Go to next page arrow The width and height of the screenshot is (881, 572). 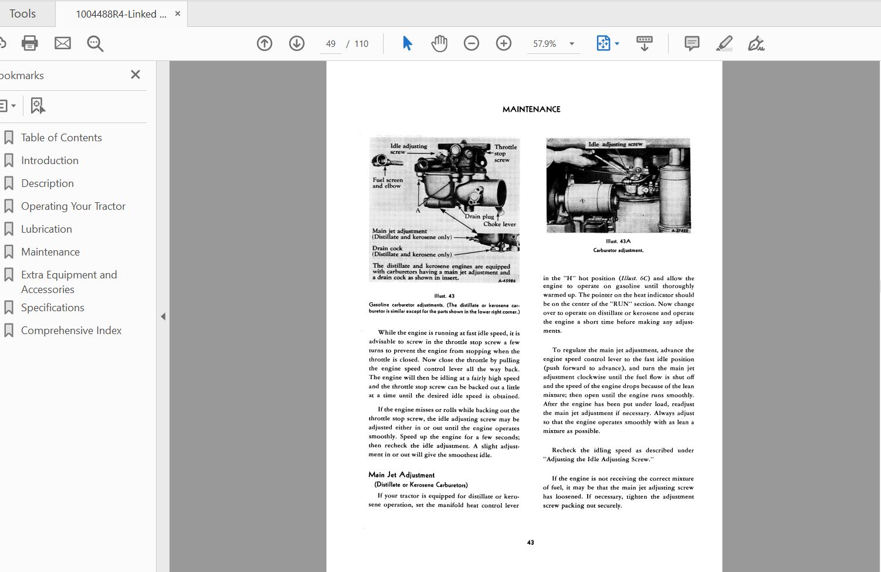[297, 43]
